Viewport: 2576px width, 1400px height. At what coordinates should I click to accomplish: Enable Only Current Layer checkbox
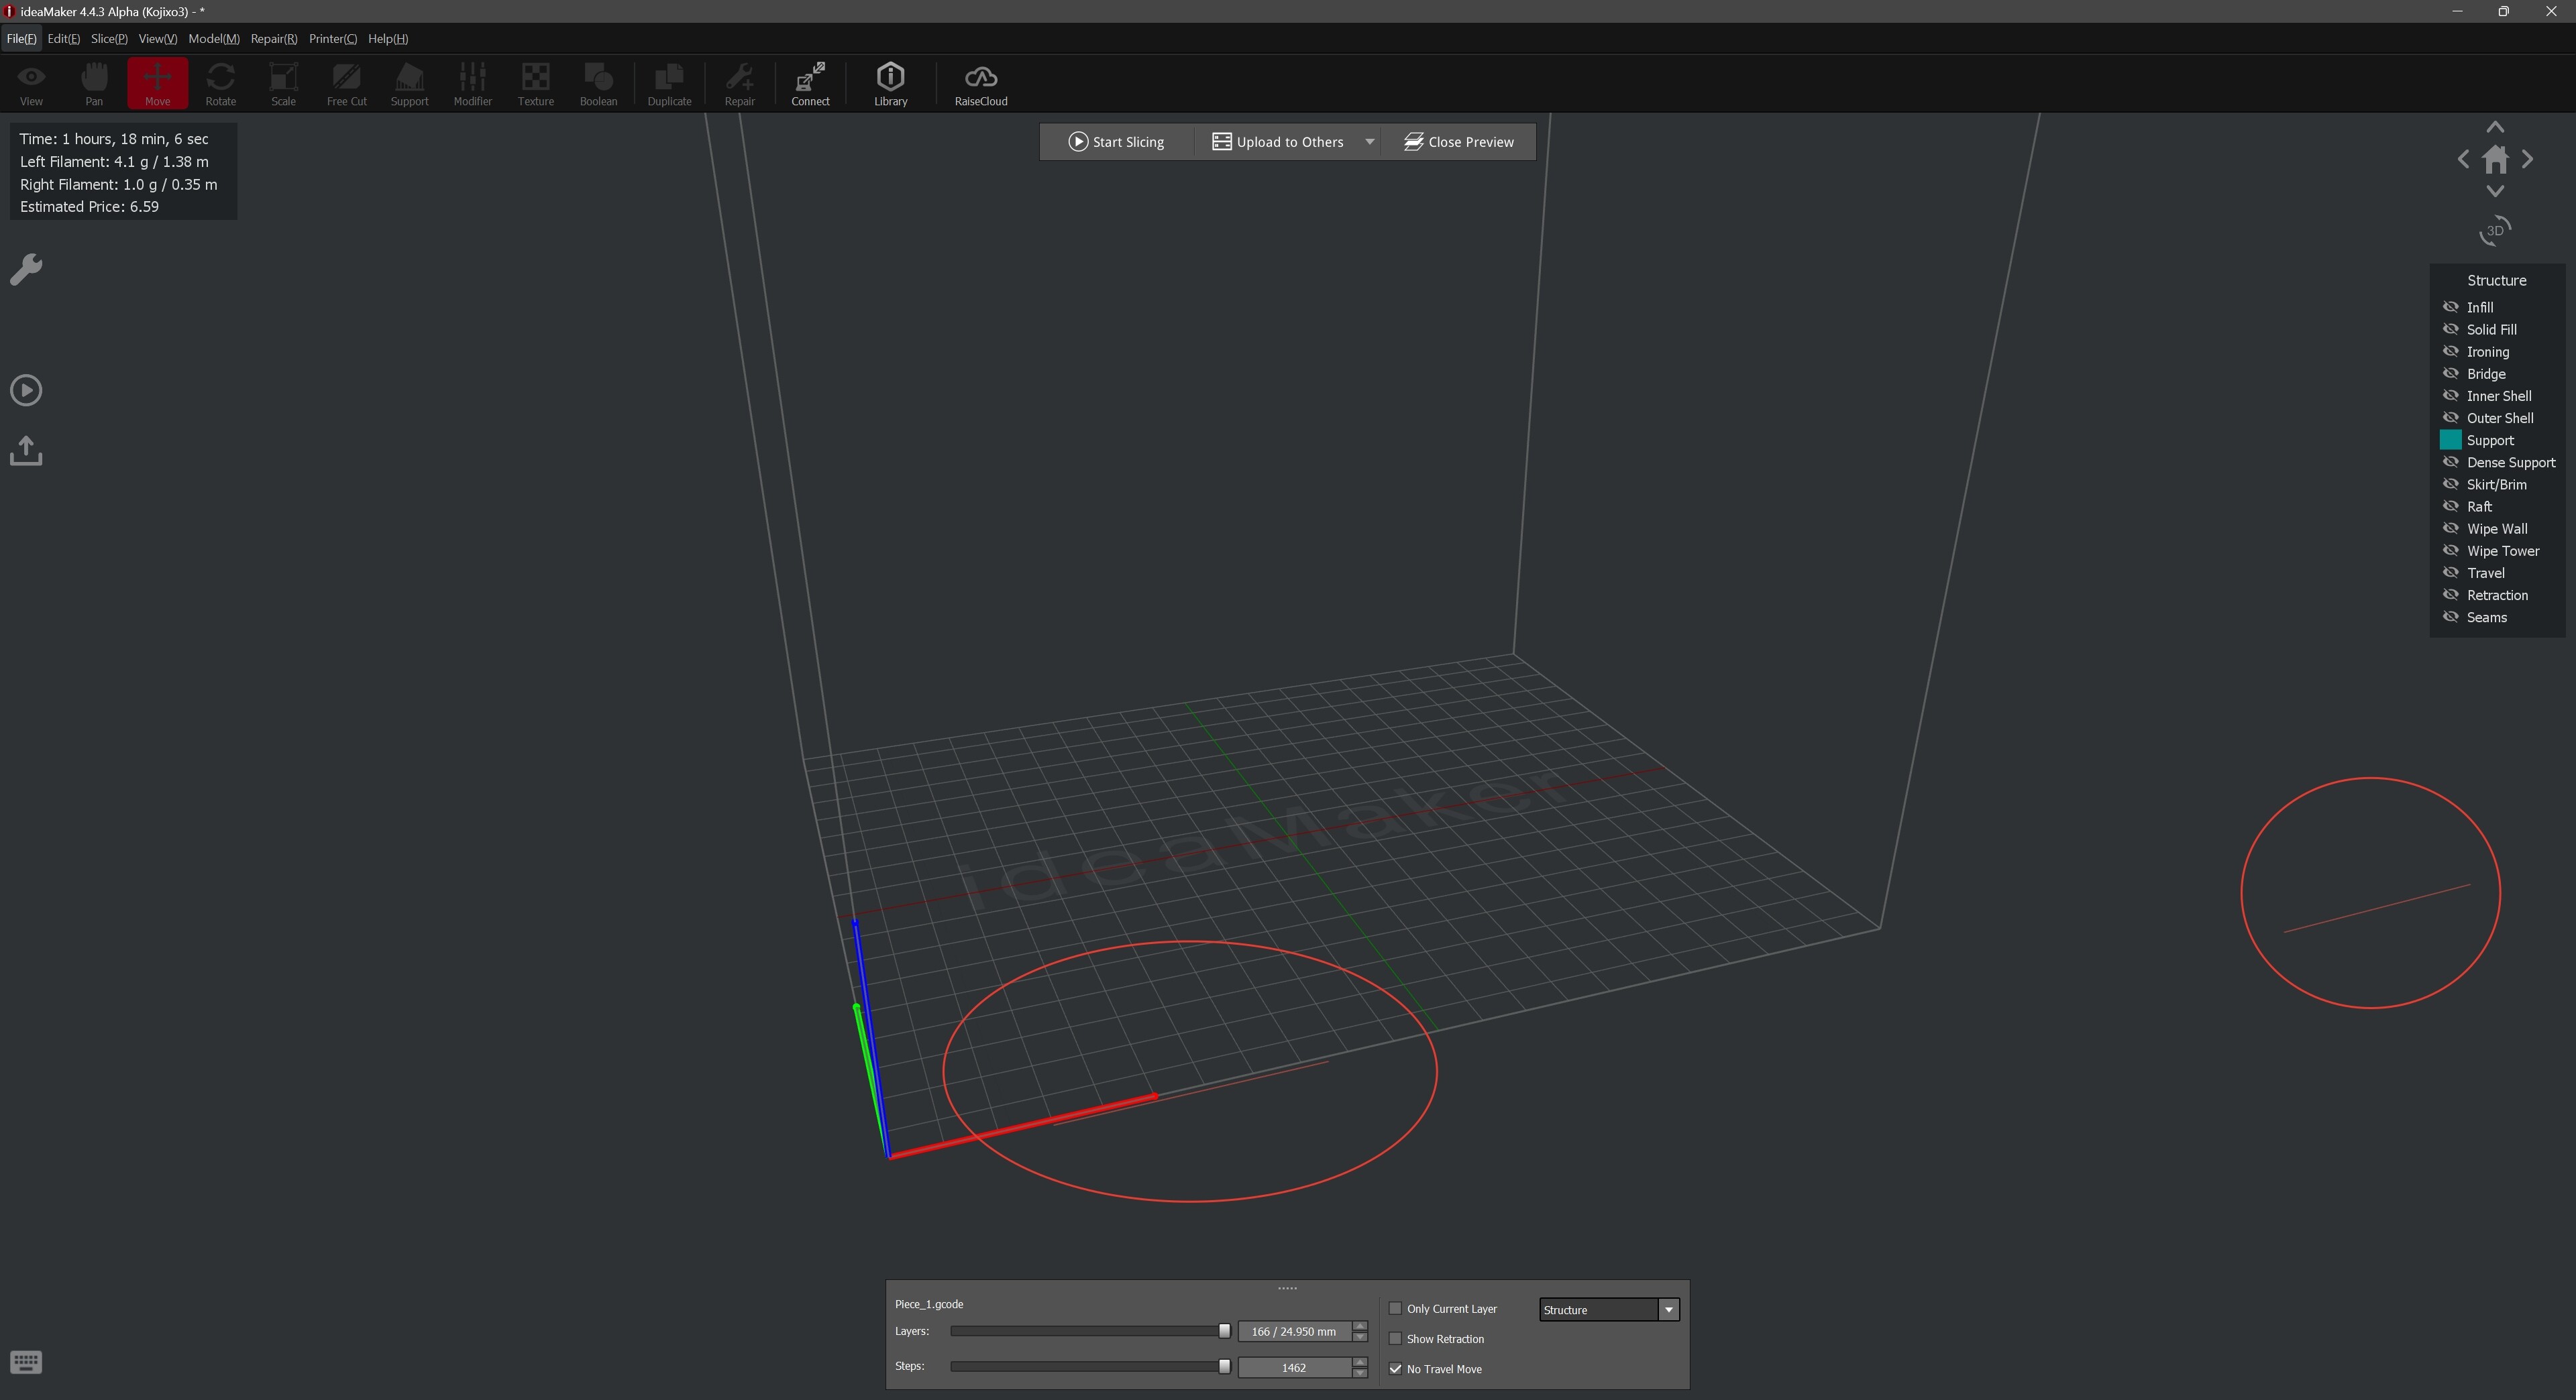pyautogui.click(x=1396, y=1309)
